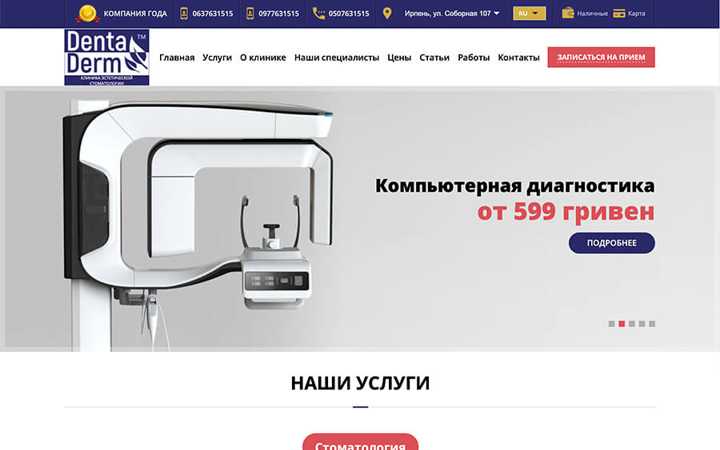Select third slider pagination dot
The image size is (720, 450).
click(632, 324)
